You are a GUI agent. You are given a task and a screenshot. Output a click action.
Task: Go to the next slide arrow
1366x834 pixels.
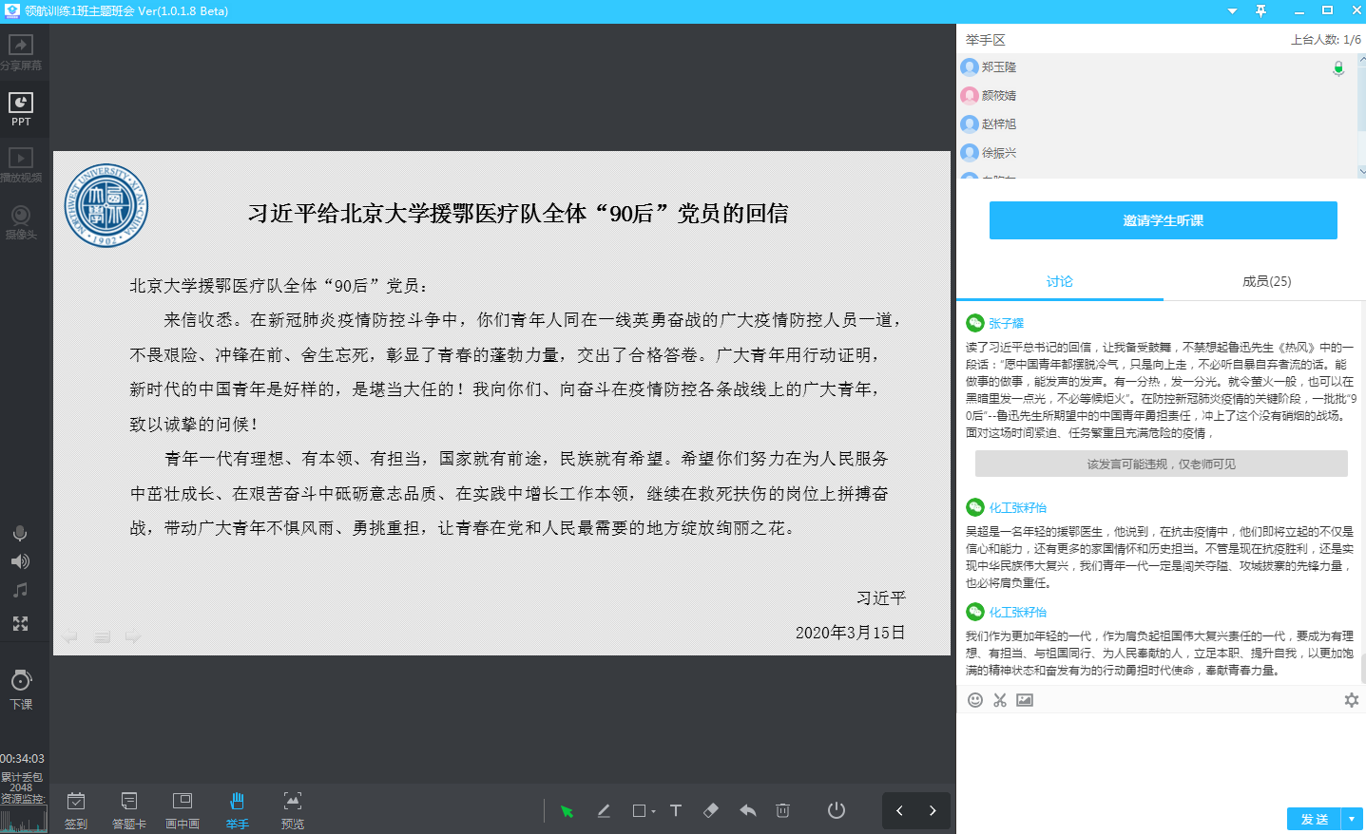pyautogui.click(x=933, y=810)
